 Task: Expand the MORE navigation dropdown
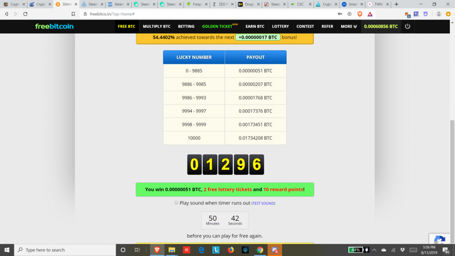point(348,27)
